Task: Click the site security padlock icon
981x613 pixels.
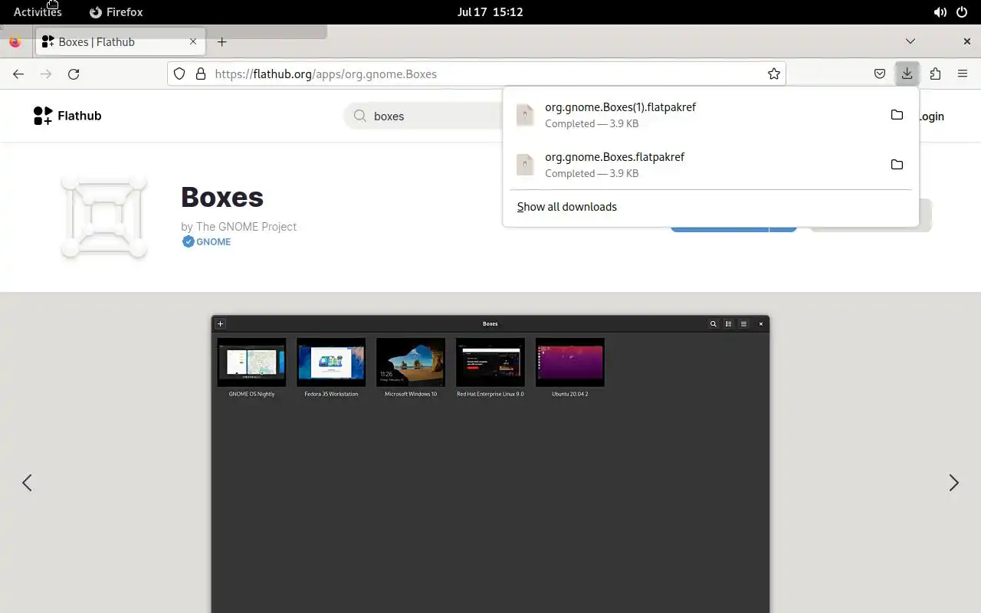Action: click(201, 74)
